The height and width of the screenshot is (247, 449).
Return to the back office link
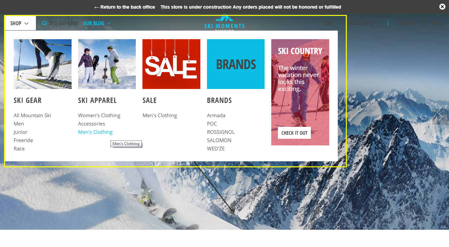(x=124, y=7)
